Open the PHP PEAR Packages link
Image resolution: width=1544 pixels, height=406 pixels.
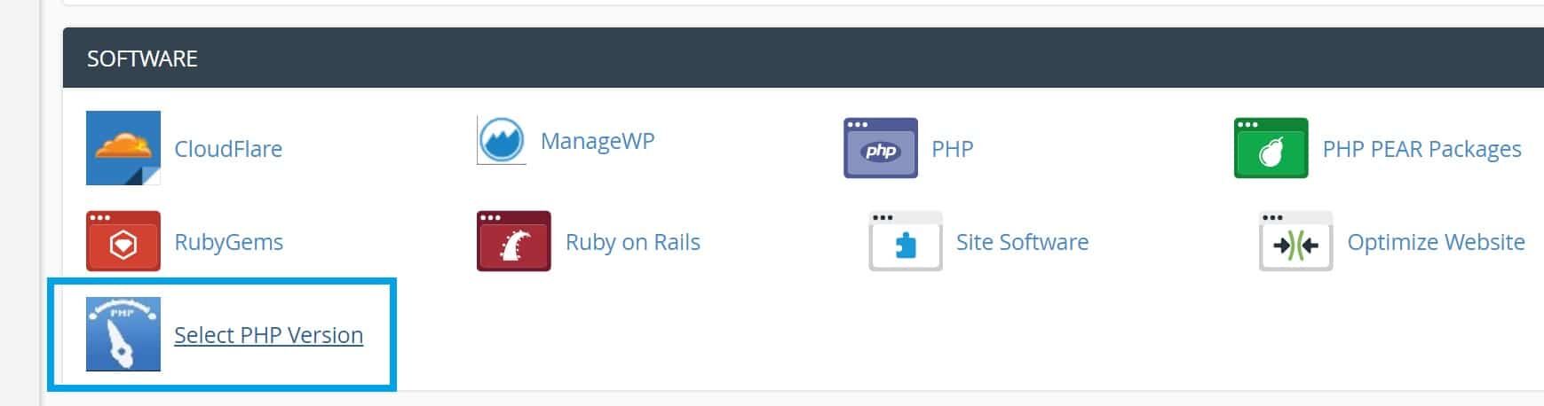pyautogui.click(x=1421, y=149)
